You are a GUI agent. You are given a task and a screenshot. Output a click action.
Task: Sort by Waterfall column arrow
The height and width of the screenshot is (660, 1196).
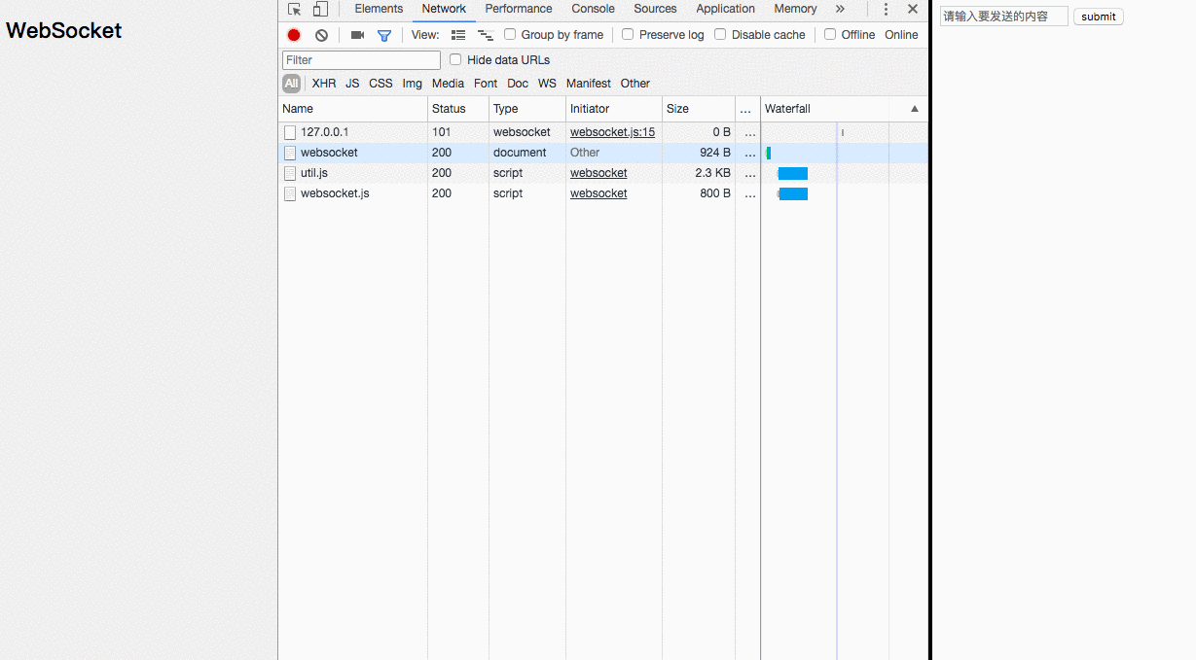[x=915, y=109]
